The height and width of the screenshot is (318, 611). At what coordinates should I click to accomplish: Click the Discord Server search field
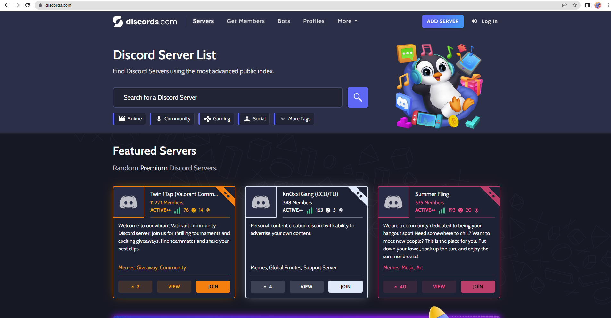(x=227, y=97)
